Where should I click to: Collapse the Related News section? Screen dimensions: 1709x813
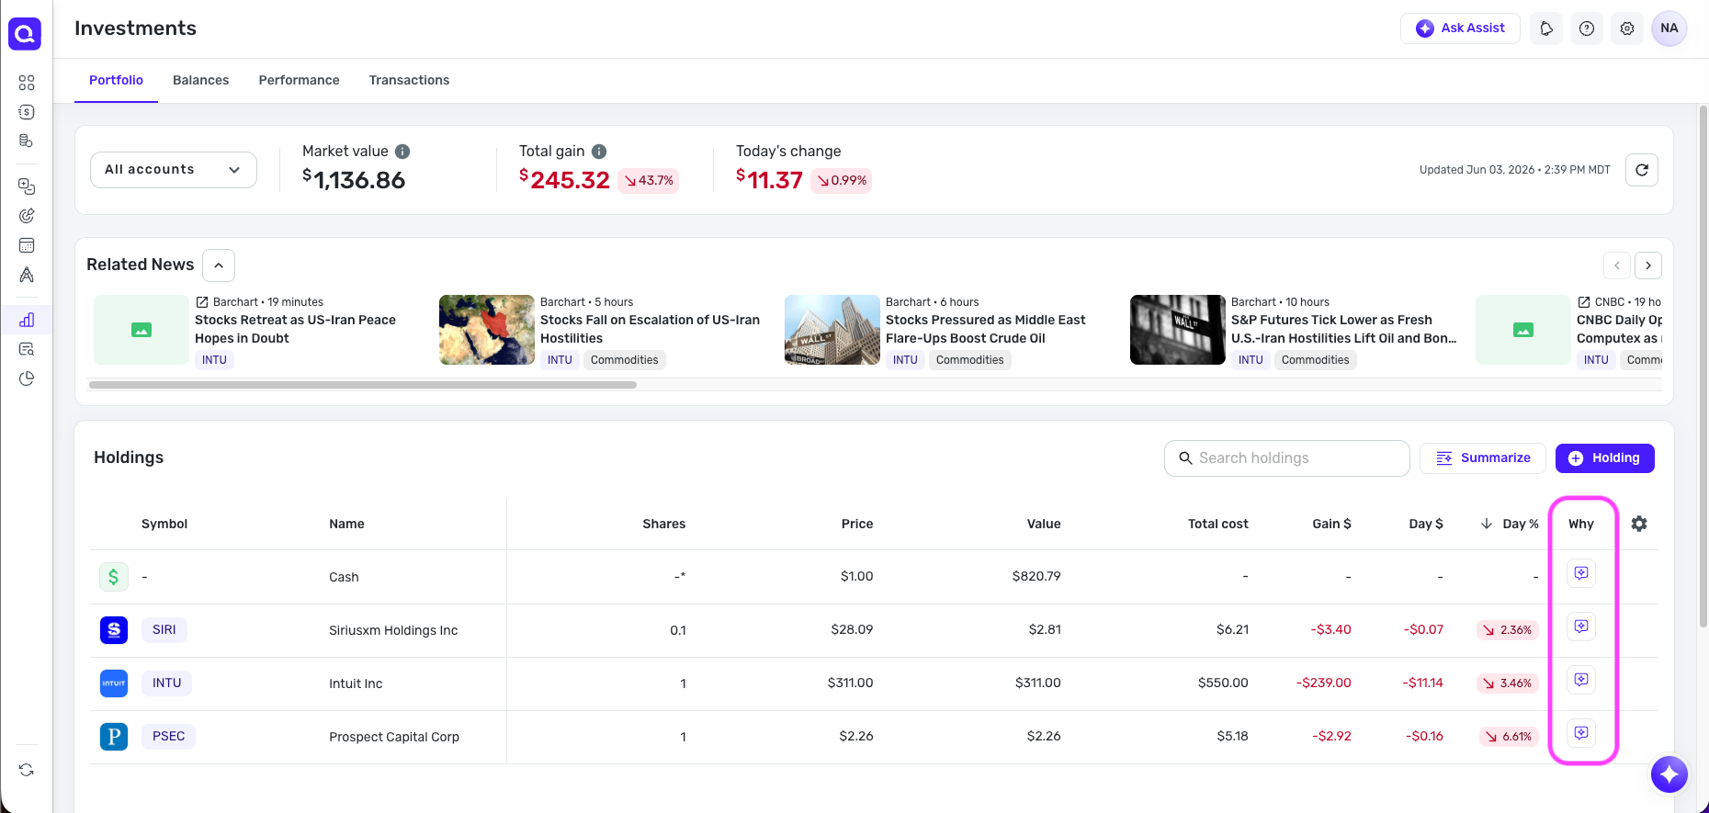(219, 265)
